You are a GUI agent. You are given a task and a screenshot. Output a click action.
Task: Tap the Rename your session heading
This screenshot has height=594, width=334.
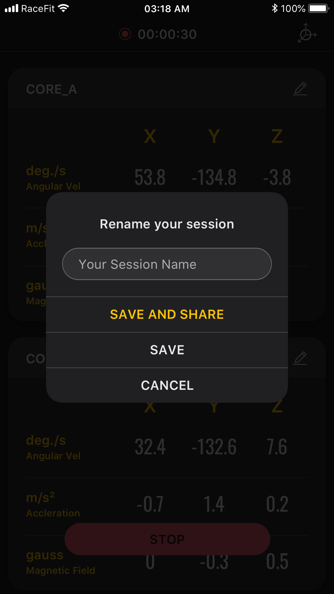[x=167, y=224]
